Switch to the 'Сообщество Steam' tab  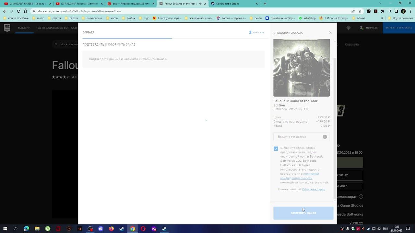click(x=234, y=4)
